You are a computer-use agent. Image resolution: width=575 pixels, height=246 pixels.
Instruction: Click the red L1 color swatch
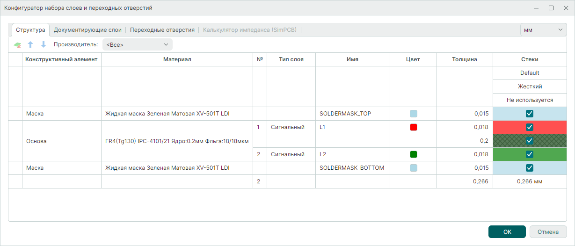tap(413, 127)
